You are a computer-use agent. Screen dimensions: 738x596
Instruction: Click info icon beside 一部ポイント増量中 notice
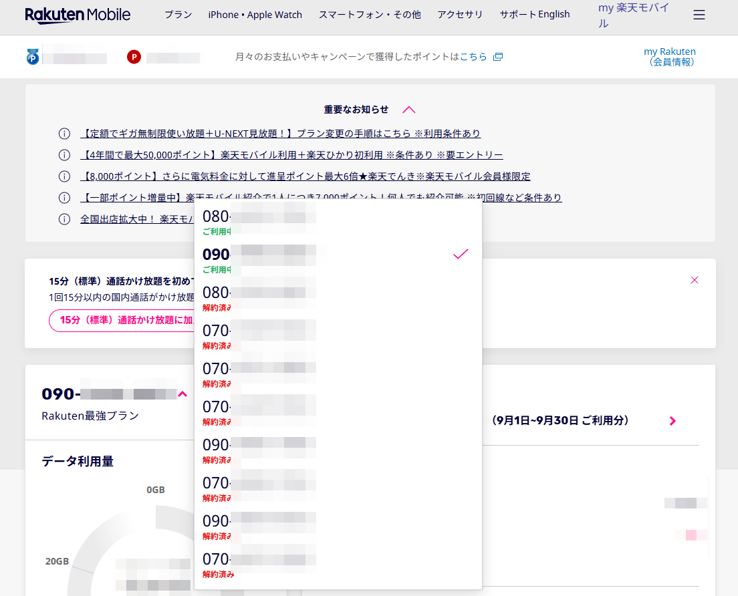(64, 198)
